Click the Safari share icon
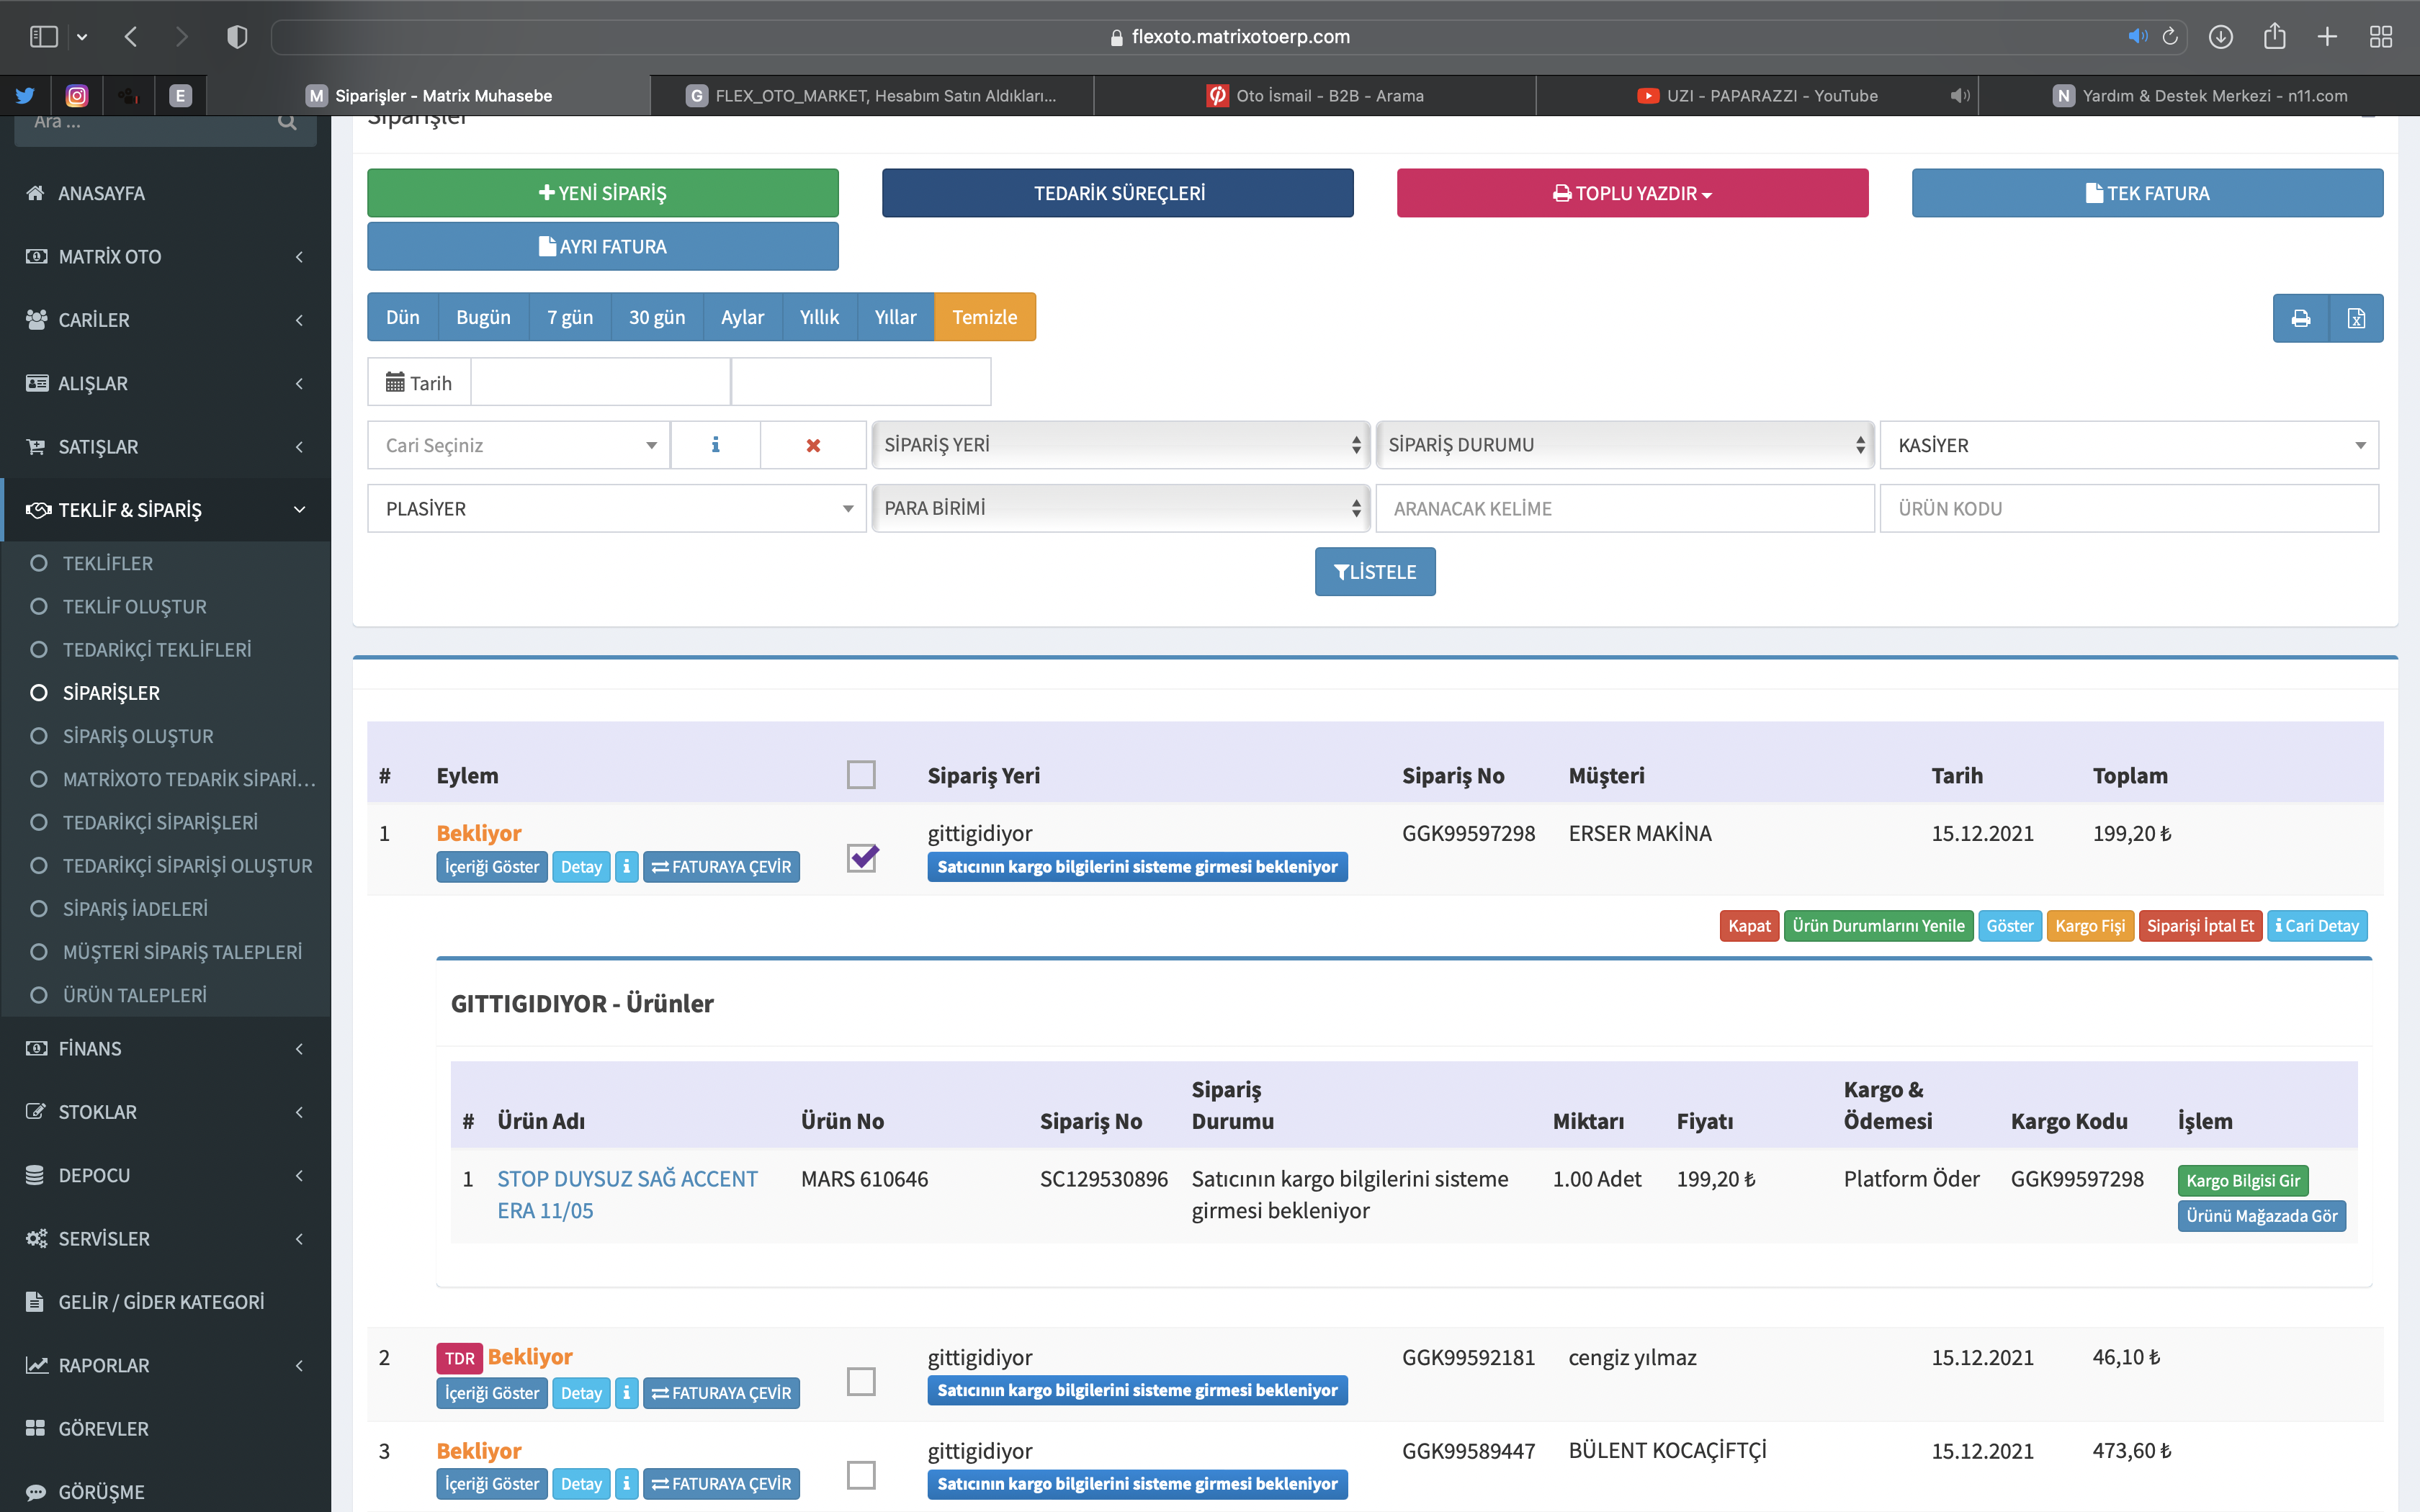This screenshot has width=2420, height=1512. pyautogui.click(x=2274, y=37)
